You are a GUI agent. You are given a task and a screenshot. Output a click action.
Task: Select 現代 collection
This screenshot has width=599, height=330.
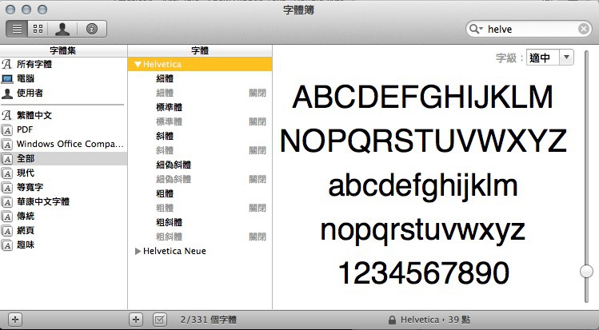click(x=63, y=173)
